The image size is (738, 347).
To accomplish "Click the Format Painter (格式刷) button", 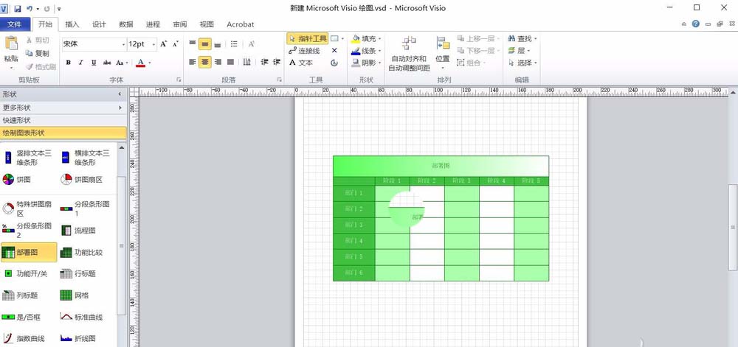I will (x=41, y=67).
